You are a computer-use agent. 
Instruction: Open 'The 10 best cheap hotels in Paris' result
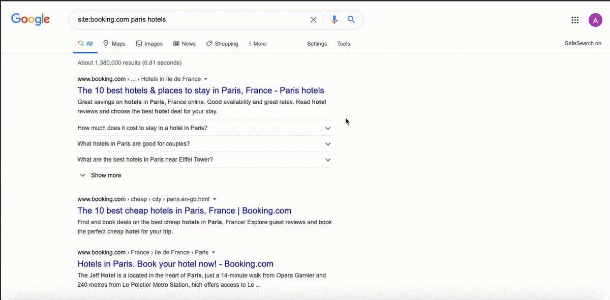(x=185, y=211)
